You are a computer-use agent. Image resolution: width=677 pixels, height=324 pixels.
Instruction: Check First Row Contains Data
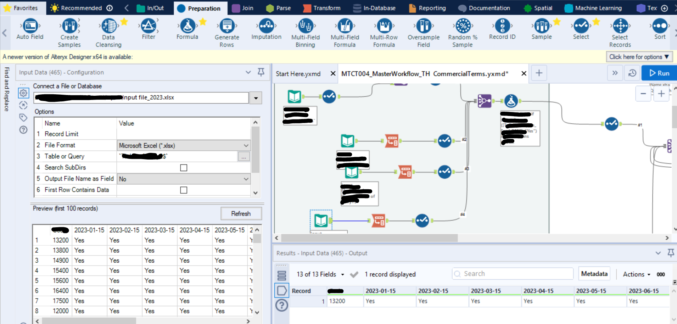click(x=184, y=190)
